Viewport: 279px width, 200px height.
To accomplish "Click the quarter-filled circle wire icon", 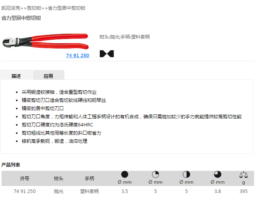I will [x=155, y=174].
